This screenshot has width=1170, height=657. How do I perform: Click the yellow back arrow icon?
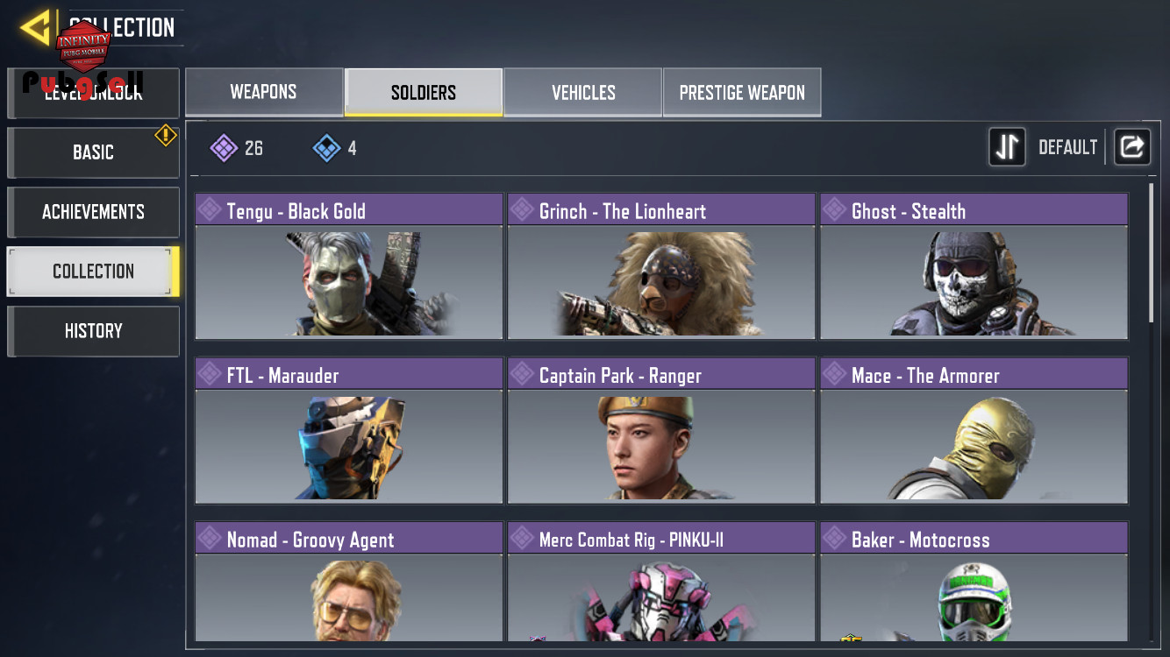[x=36, y=27]
